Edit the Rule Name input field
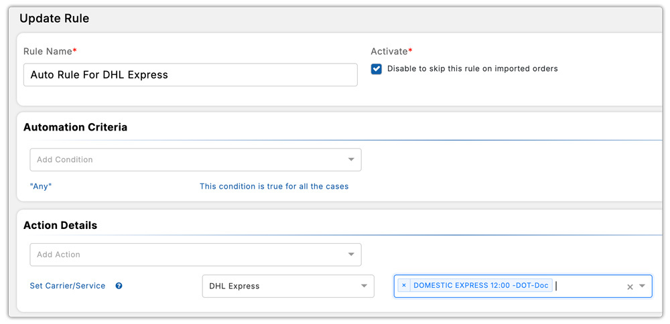Image resolution: width=670 pixels, height=324 pixels. pyautogui.click(x=190, y=75)
